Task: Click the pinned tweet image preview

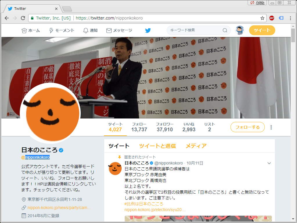Action: pyautogui.click(x=198, y=218)
